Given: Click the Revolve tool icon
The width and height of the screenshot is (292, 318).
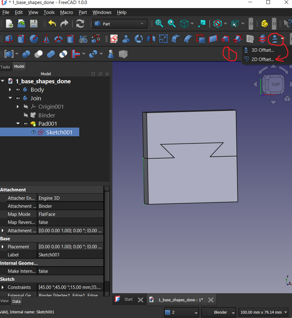Looking at the screenshot, I should coord(139,39).
